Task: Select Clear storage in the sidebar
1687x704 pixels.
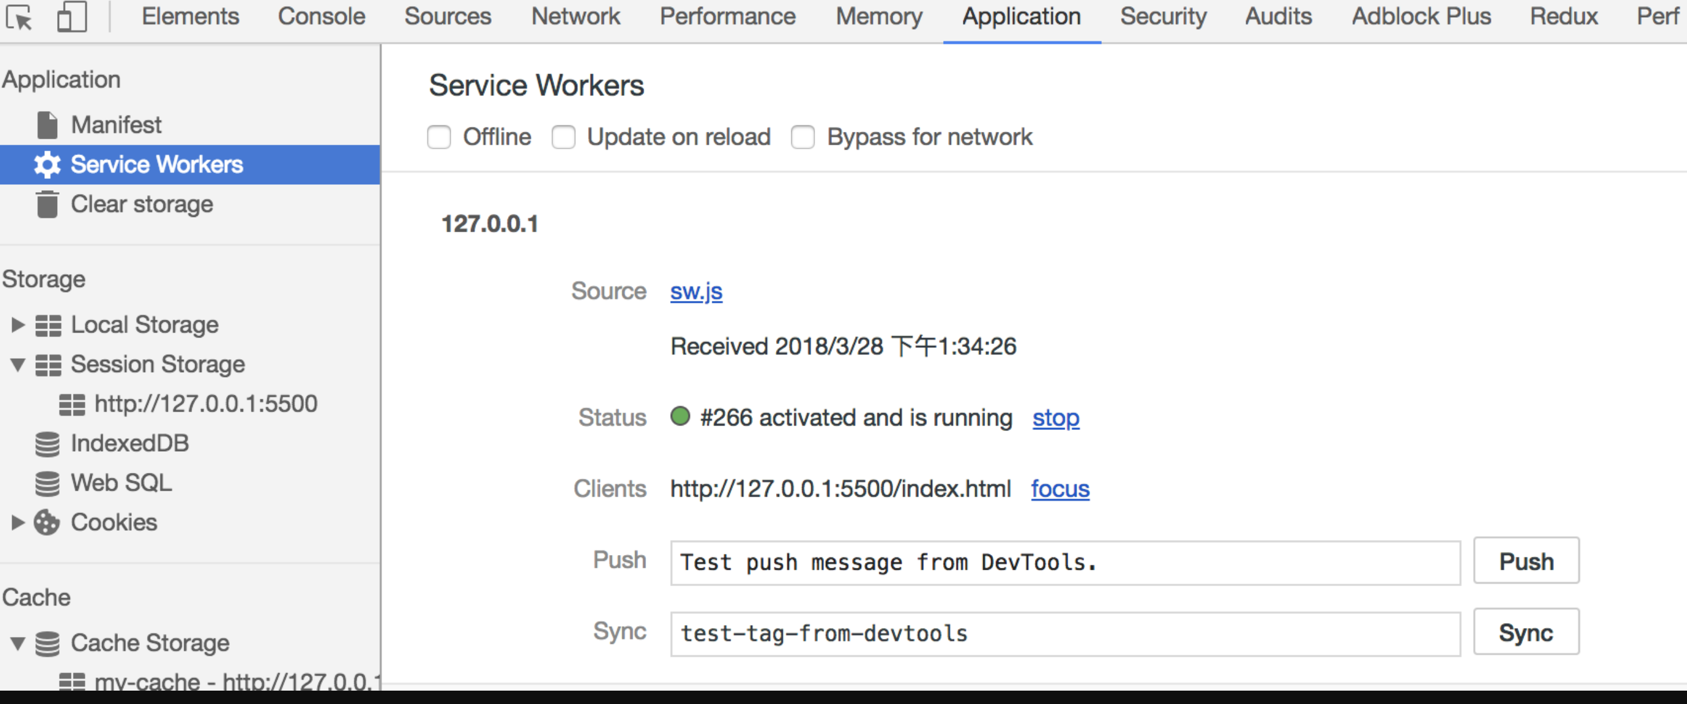Action: click(142, 204)
